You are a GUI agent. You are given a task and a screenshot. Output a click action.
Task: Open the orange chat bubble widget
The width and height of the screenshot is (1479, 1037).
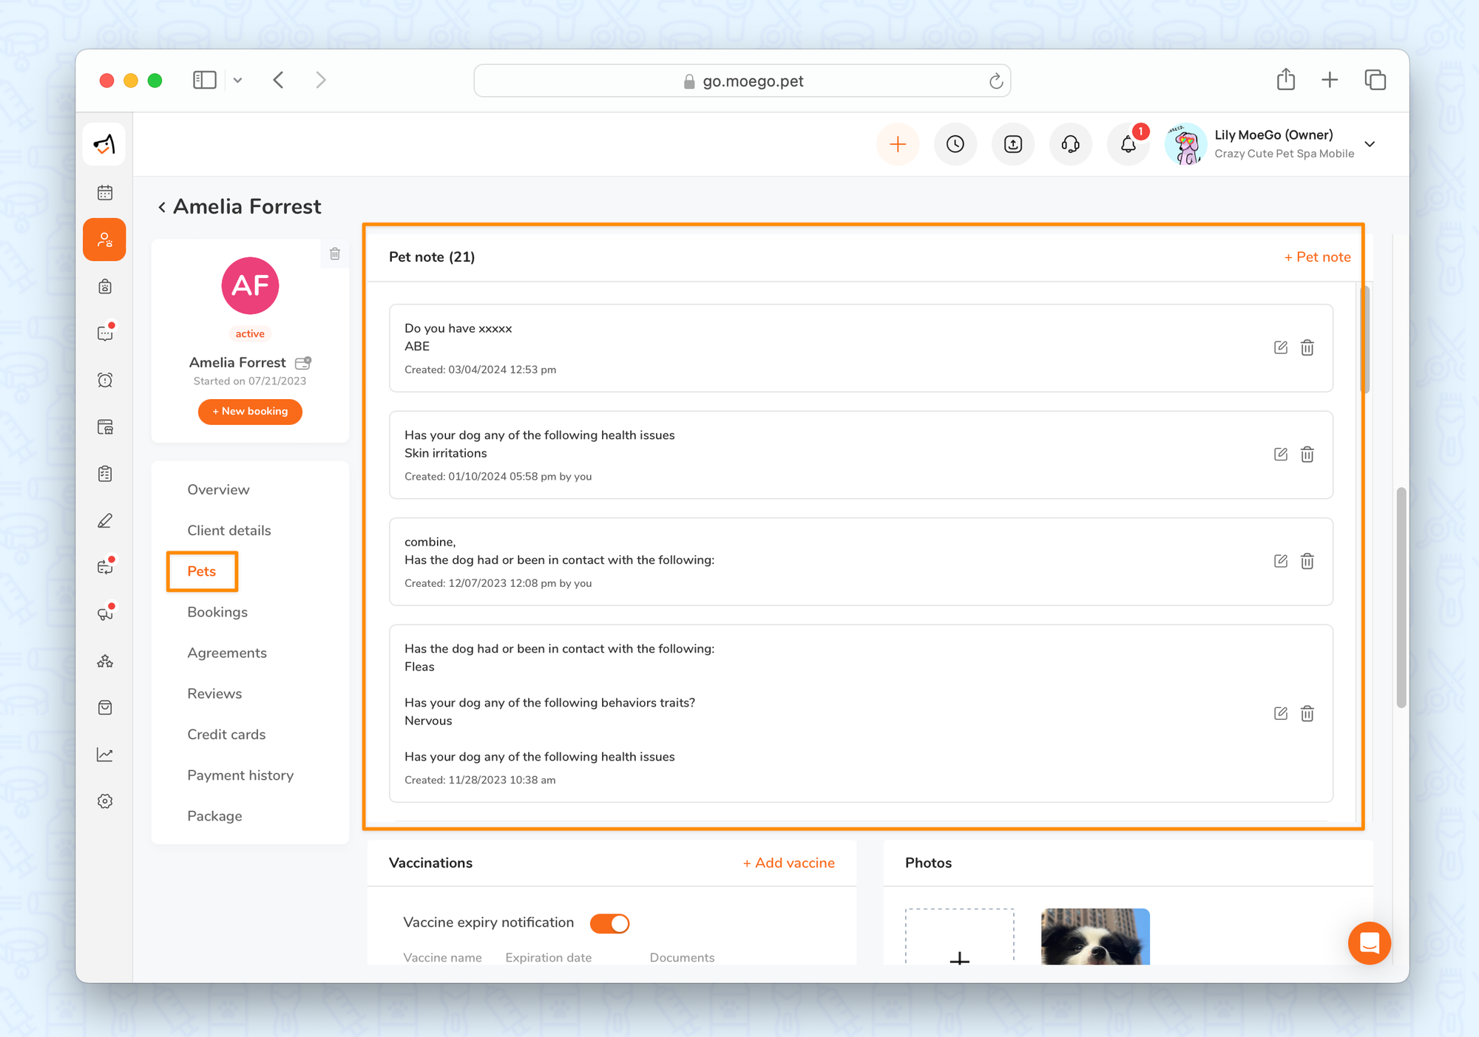[x=1369, y=942]
